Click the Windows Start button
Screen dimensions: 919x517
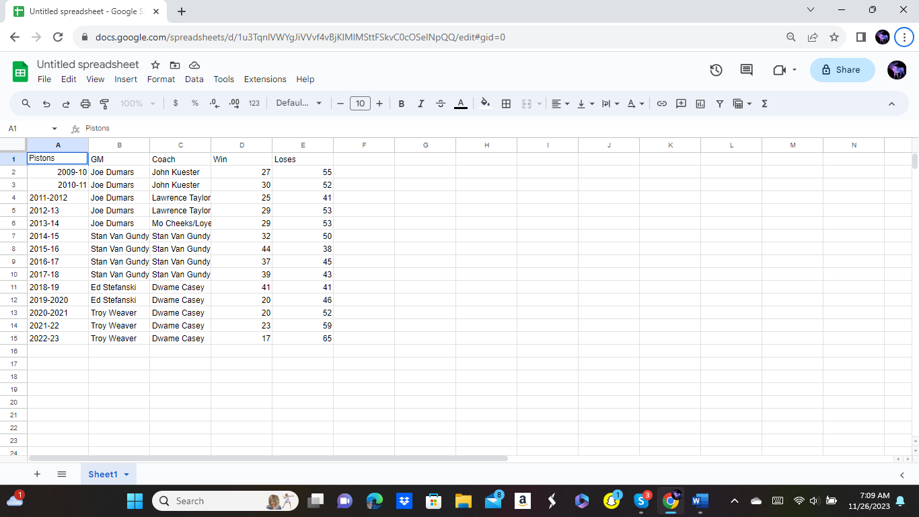coord(135,501)
